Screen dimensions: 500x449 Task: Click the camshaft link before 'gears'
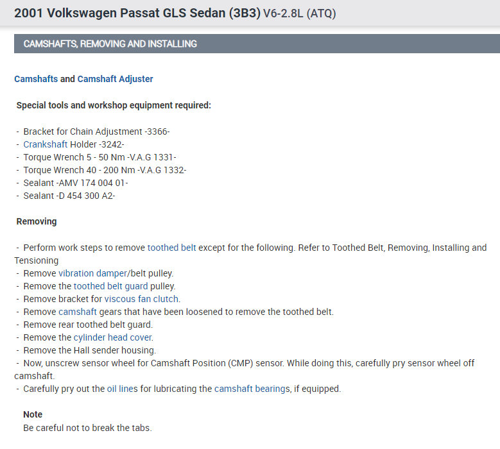pyautogui.click(x=77, y=312)
